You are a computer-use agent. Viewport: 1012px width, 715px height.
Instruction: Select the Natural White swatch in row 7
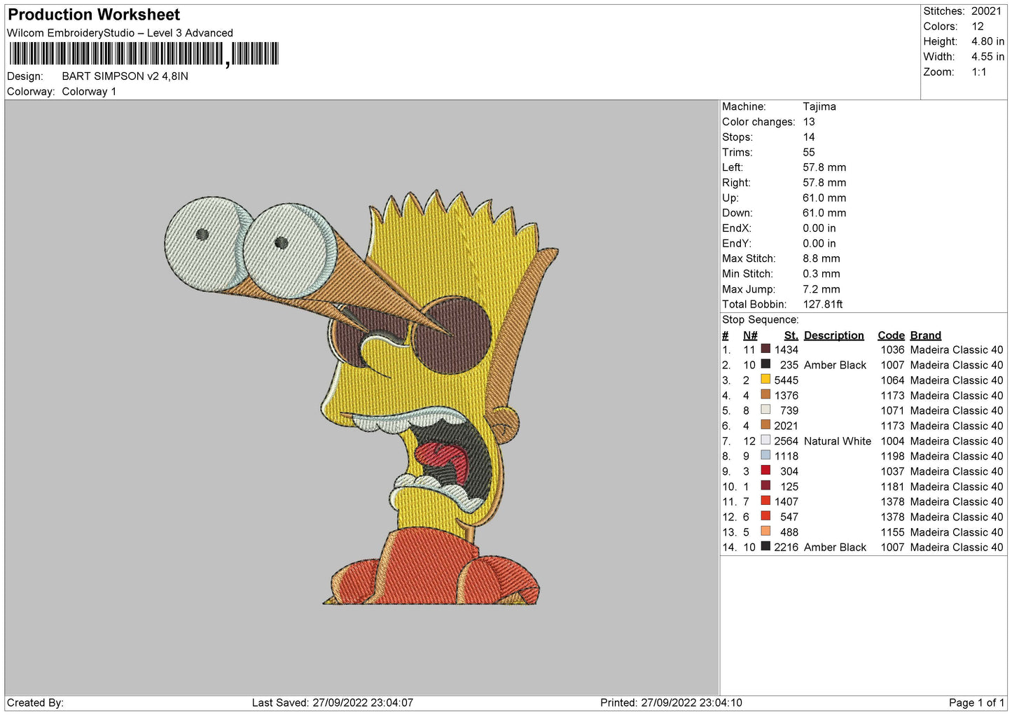pos(765,440)
